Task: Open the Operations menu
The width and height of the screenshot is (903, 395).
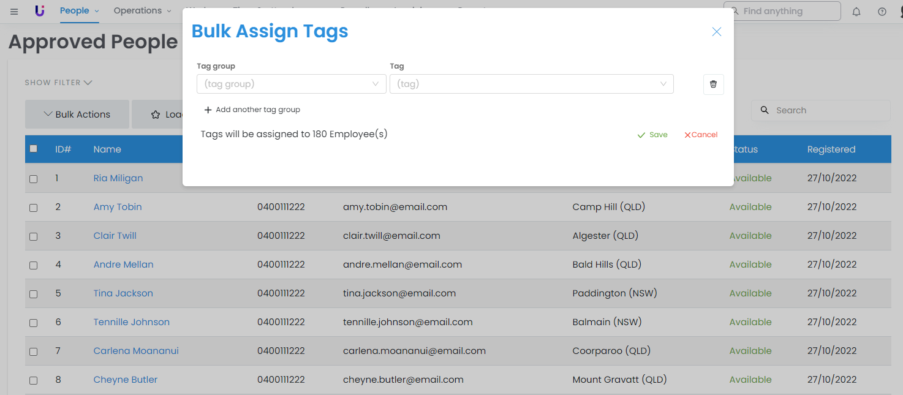Action: pos(142,11)
